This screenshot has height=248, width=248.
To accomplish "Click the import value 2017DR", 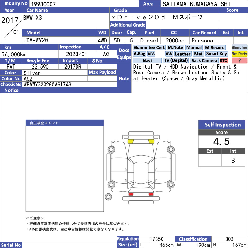I will (73, 67).
